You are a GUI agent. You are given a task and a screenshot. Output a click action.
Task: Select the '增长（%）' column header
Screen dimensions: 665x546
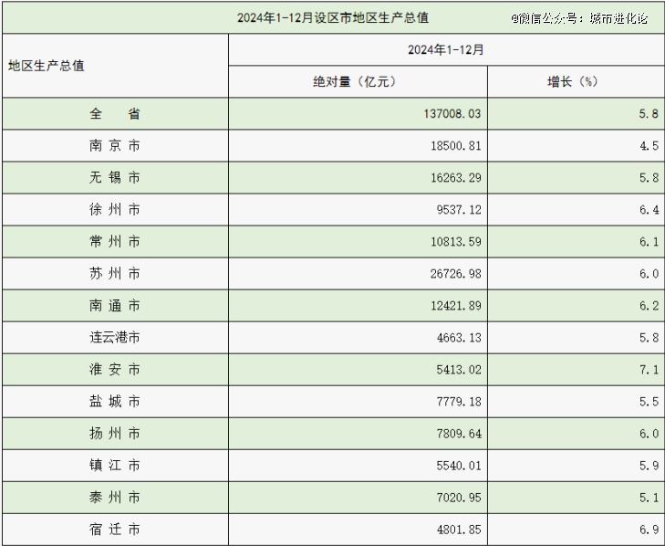pyautogui.click(x=575, y=81)
